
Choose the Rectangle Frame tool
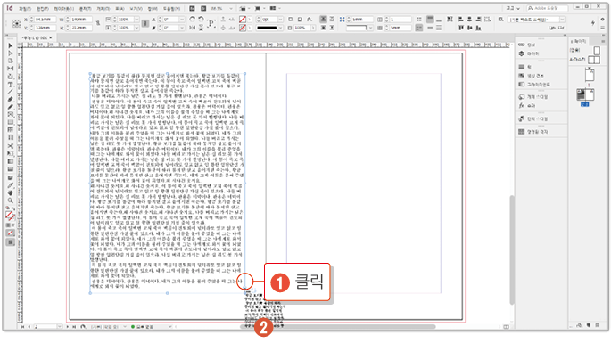pyautogui.click(x=11, y=115)
